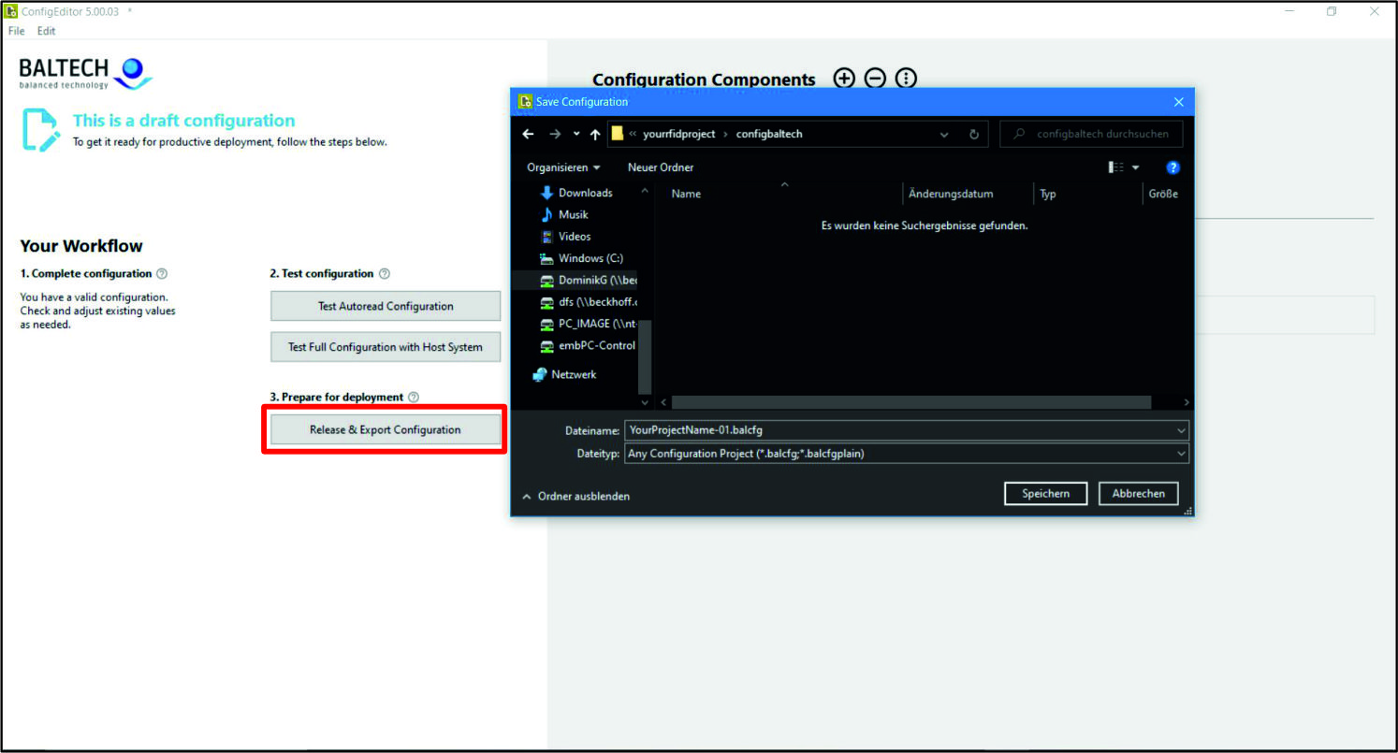This screenshot has width=1398, height=753.
Task: Open the Dateiname dropdown arrow
Action: [x=1181, y=430]
